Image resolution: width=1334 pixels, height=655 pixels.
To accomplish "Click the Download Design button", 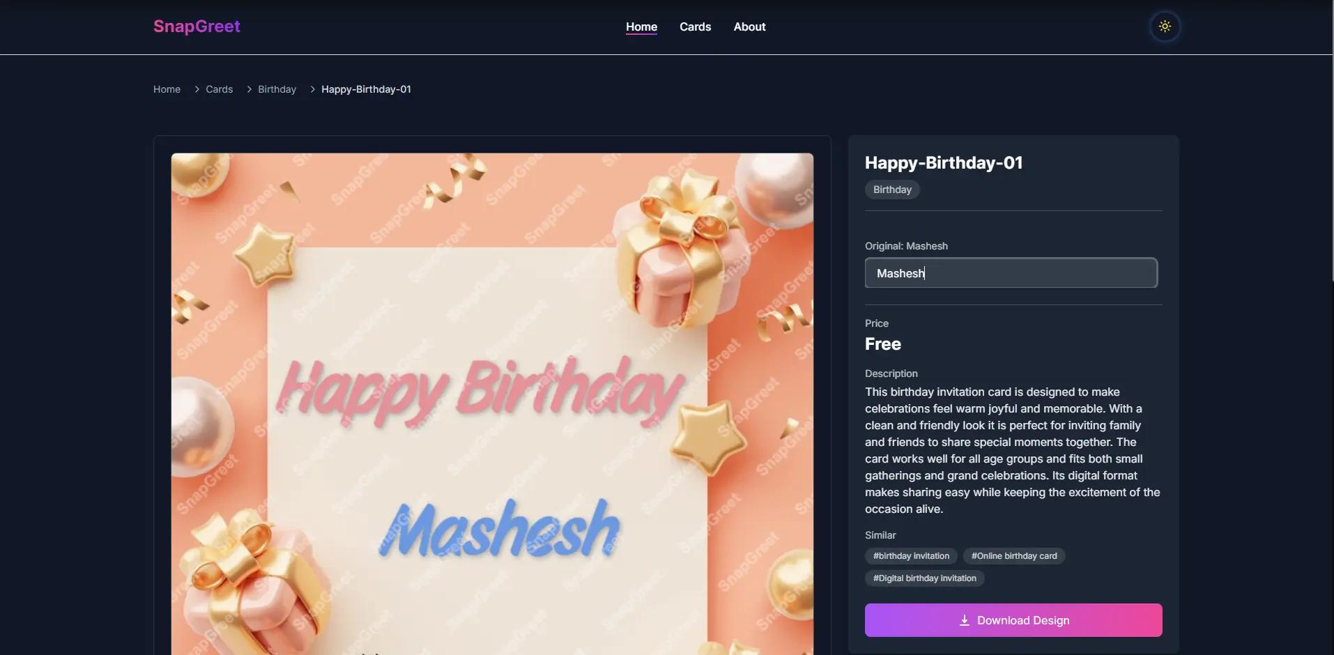I will click(x=1013, y=620).
